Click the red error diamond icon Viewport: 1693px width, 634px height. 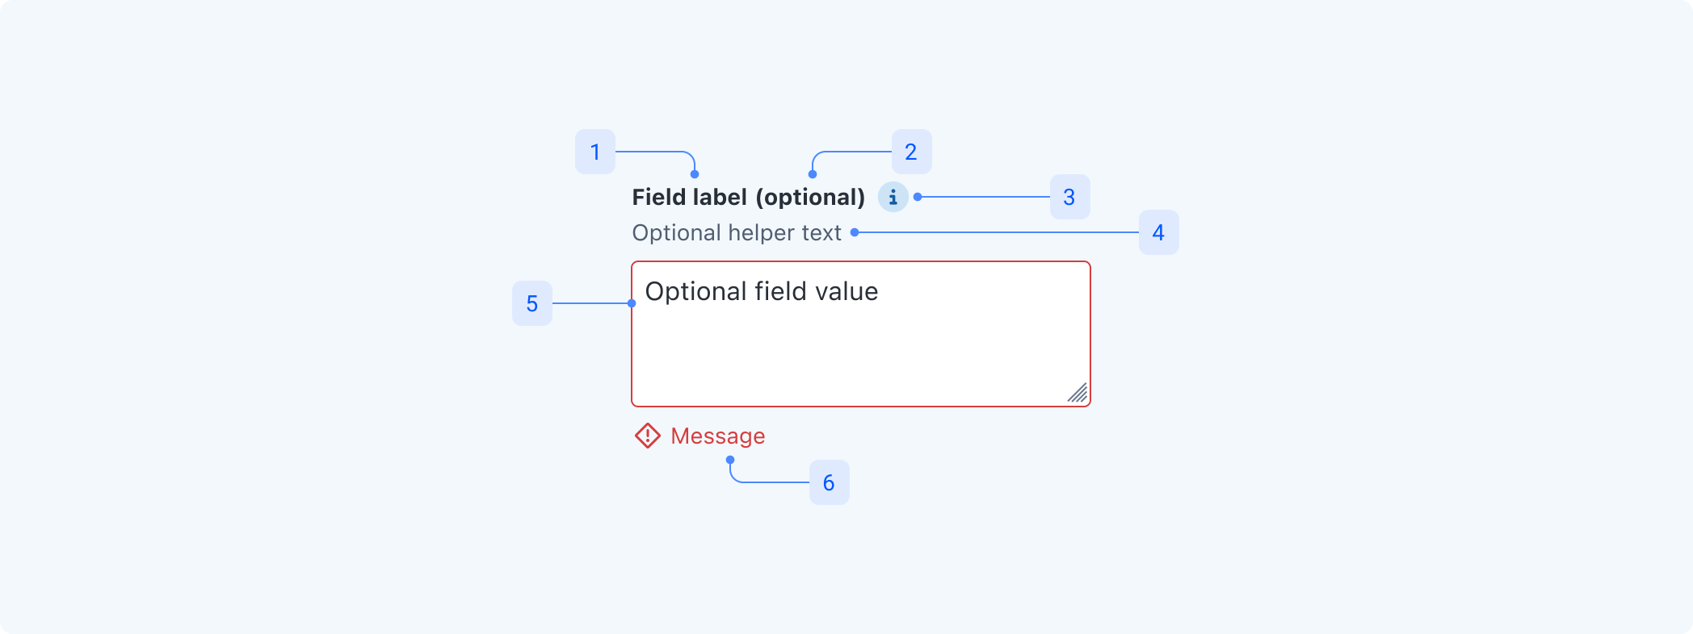[x=648, y=436]
